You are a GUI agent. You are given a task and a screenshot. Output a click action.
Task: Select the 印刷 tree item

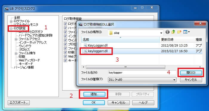coord(22,57)
